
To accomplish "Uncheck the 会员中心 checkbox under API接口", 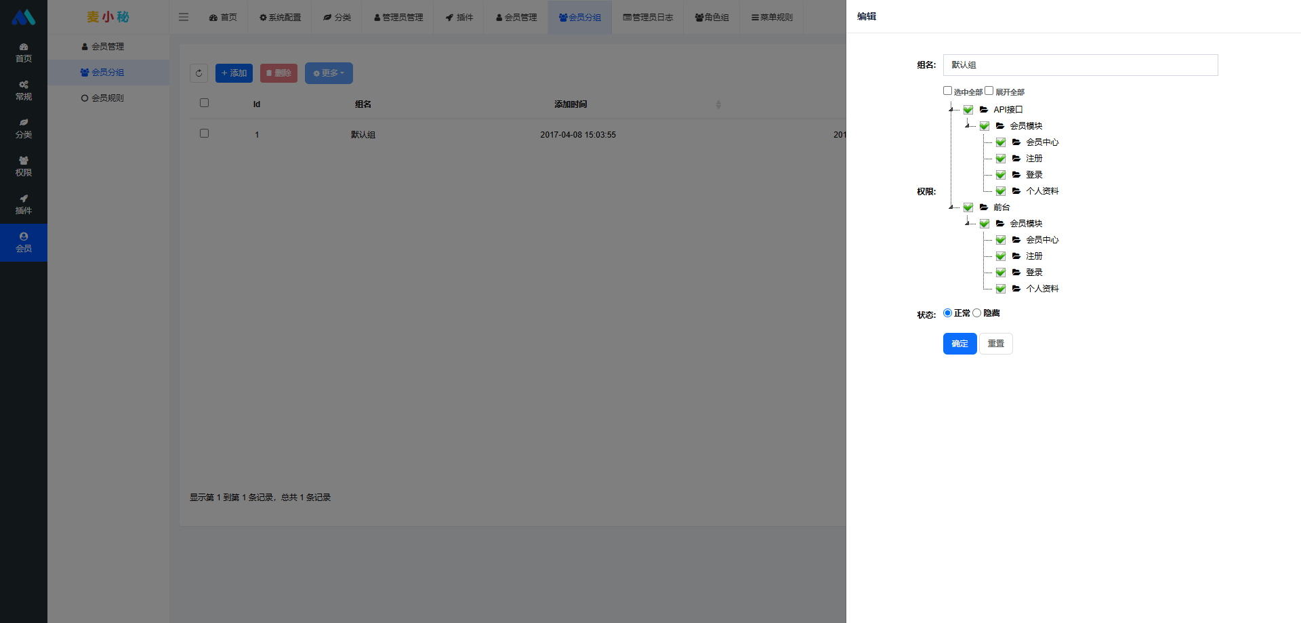I will click(x=1001, y=142).
